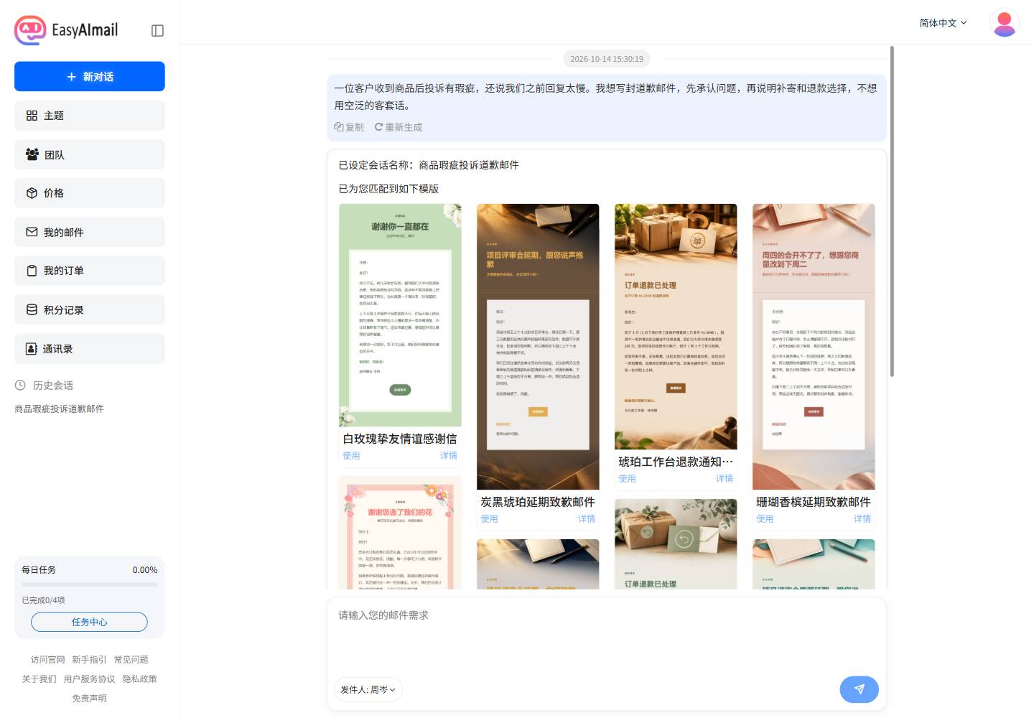The height and width of the screenshot is (718, 1034).
Task: Click the EasyAImail logo icon
Action: pyautogui.click(x=30, y=30)
